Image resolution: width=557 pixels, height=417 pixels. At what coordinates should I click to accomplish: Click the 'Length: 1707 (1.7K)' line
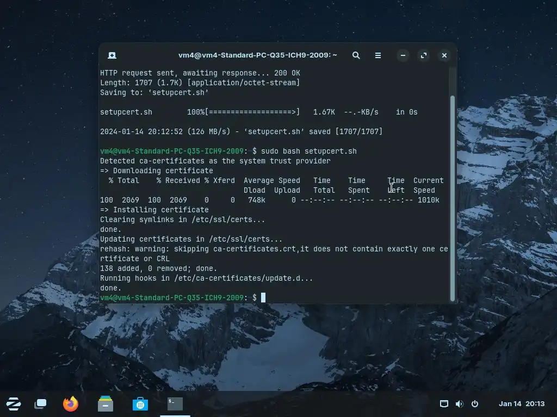(x=200, y=83)
